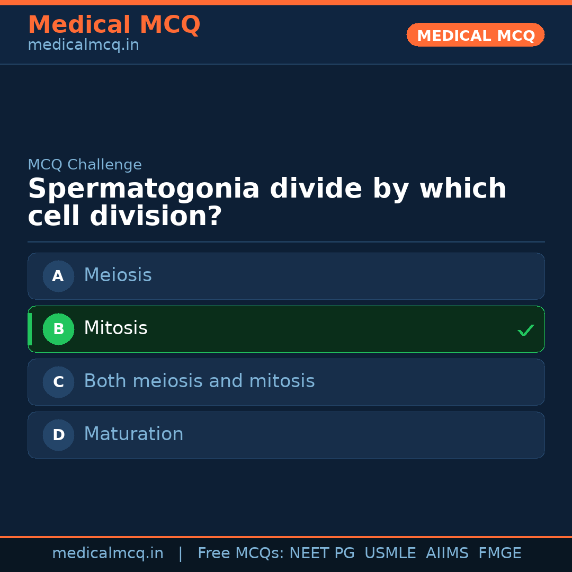Click the letter D circle badge
Image resolution: width=572 pixels, height=572 pixels.
[58, 435]
